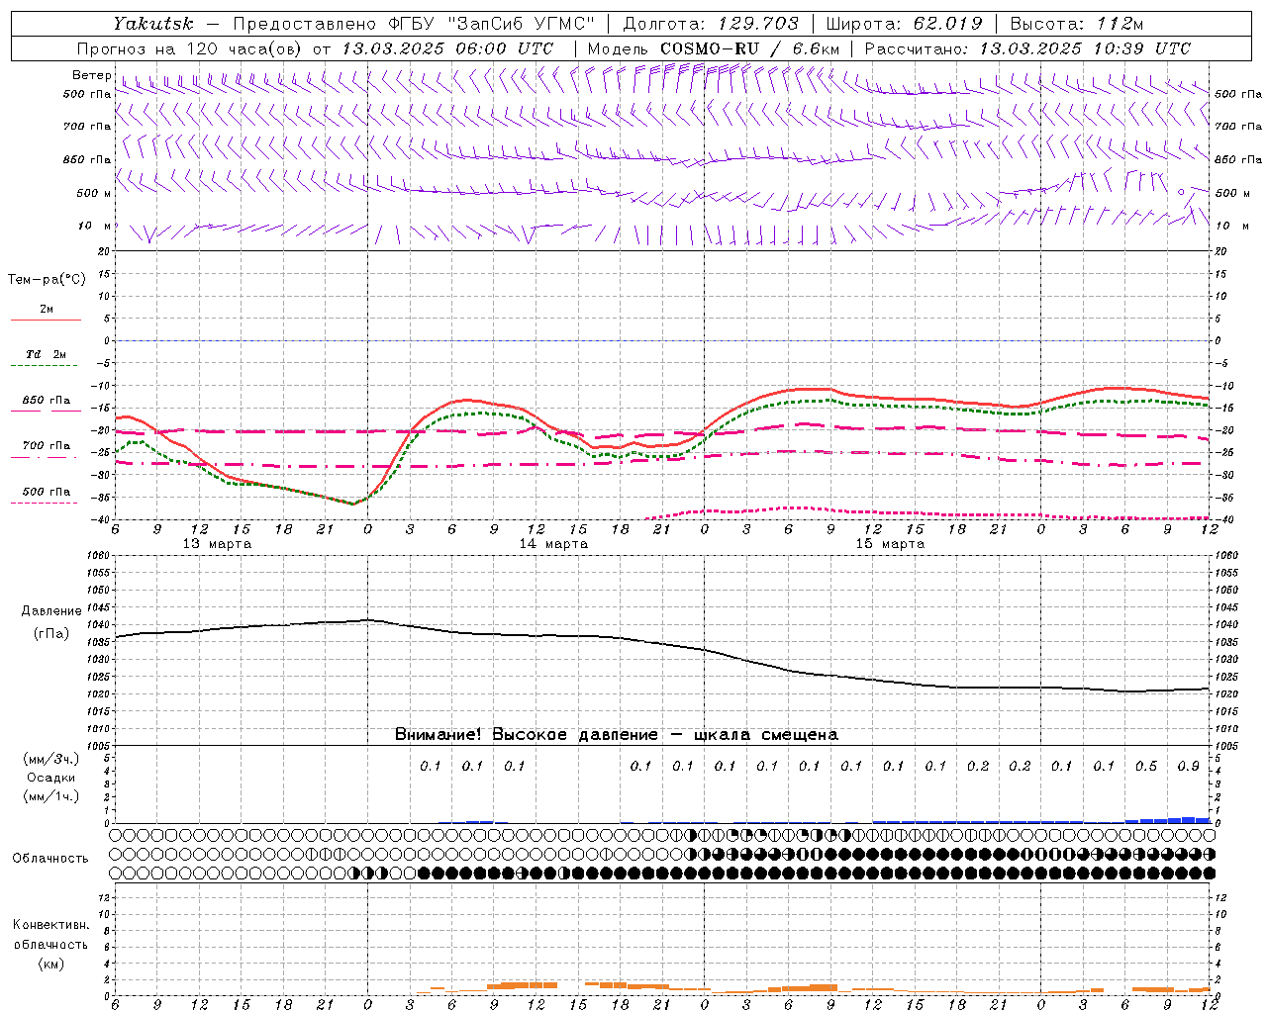
Task: Click "700 гПа" in the temperature legend
Action: pyautogui.click(x=47, y=446)
